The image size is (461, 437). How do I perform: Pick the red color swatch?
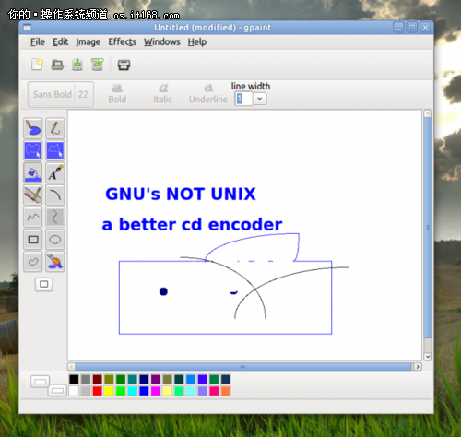click(97, 391)
